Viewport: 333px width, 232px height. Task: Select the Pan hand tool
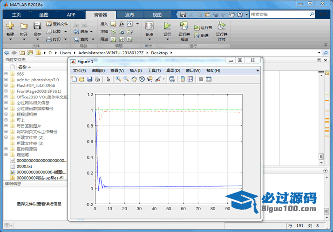pyautogui.click(x=134, y=79)
